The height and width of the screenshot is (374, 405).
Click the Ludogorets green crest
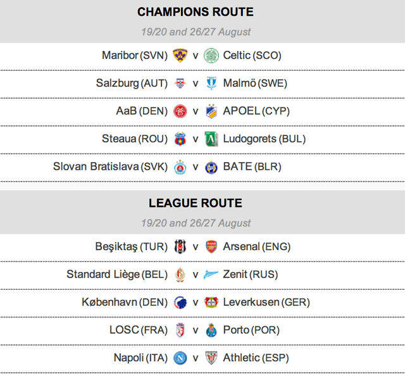point(211,139)
